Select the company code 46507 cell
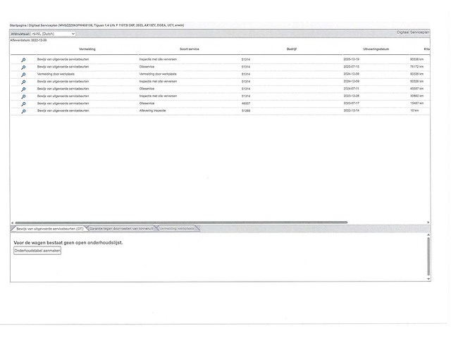Image resolution: width=451 pixels, height=338 pixels. (246, 104)
